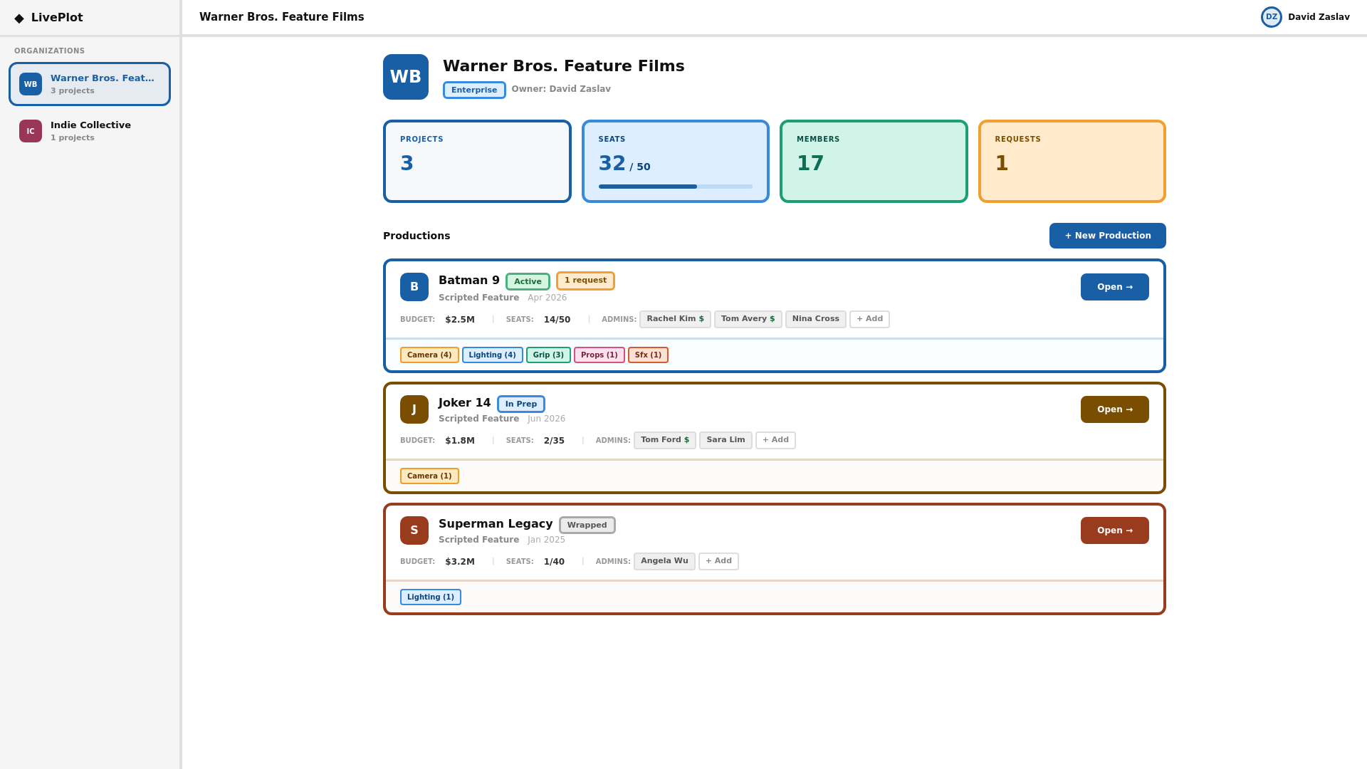Image resolution: width=1367 pixels, height=769 pixels.
Task: Click Joker 14 date Jun 2026
Action: pos(546,419)
